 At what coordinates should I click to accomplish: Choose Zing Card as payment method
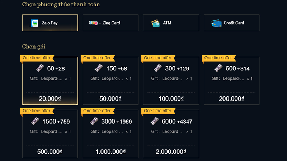(110, 23)
